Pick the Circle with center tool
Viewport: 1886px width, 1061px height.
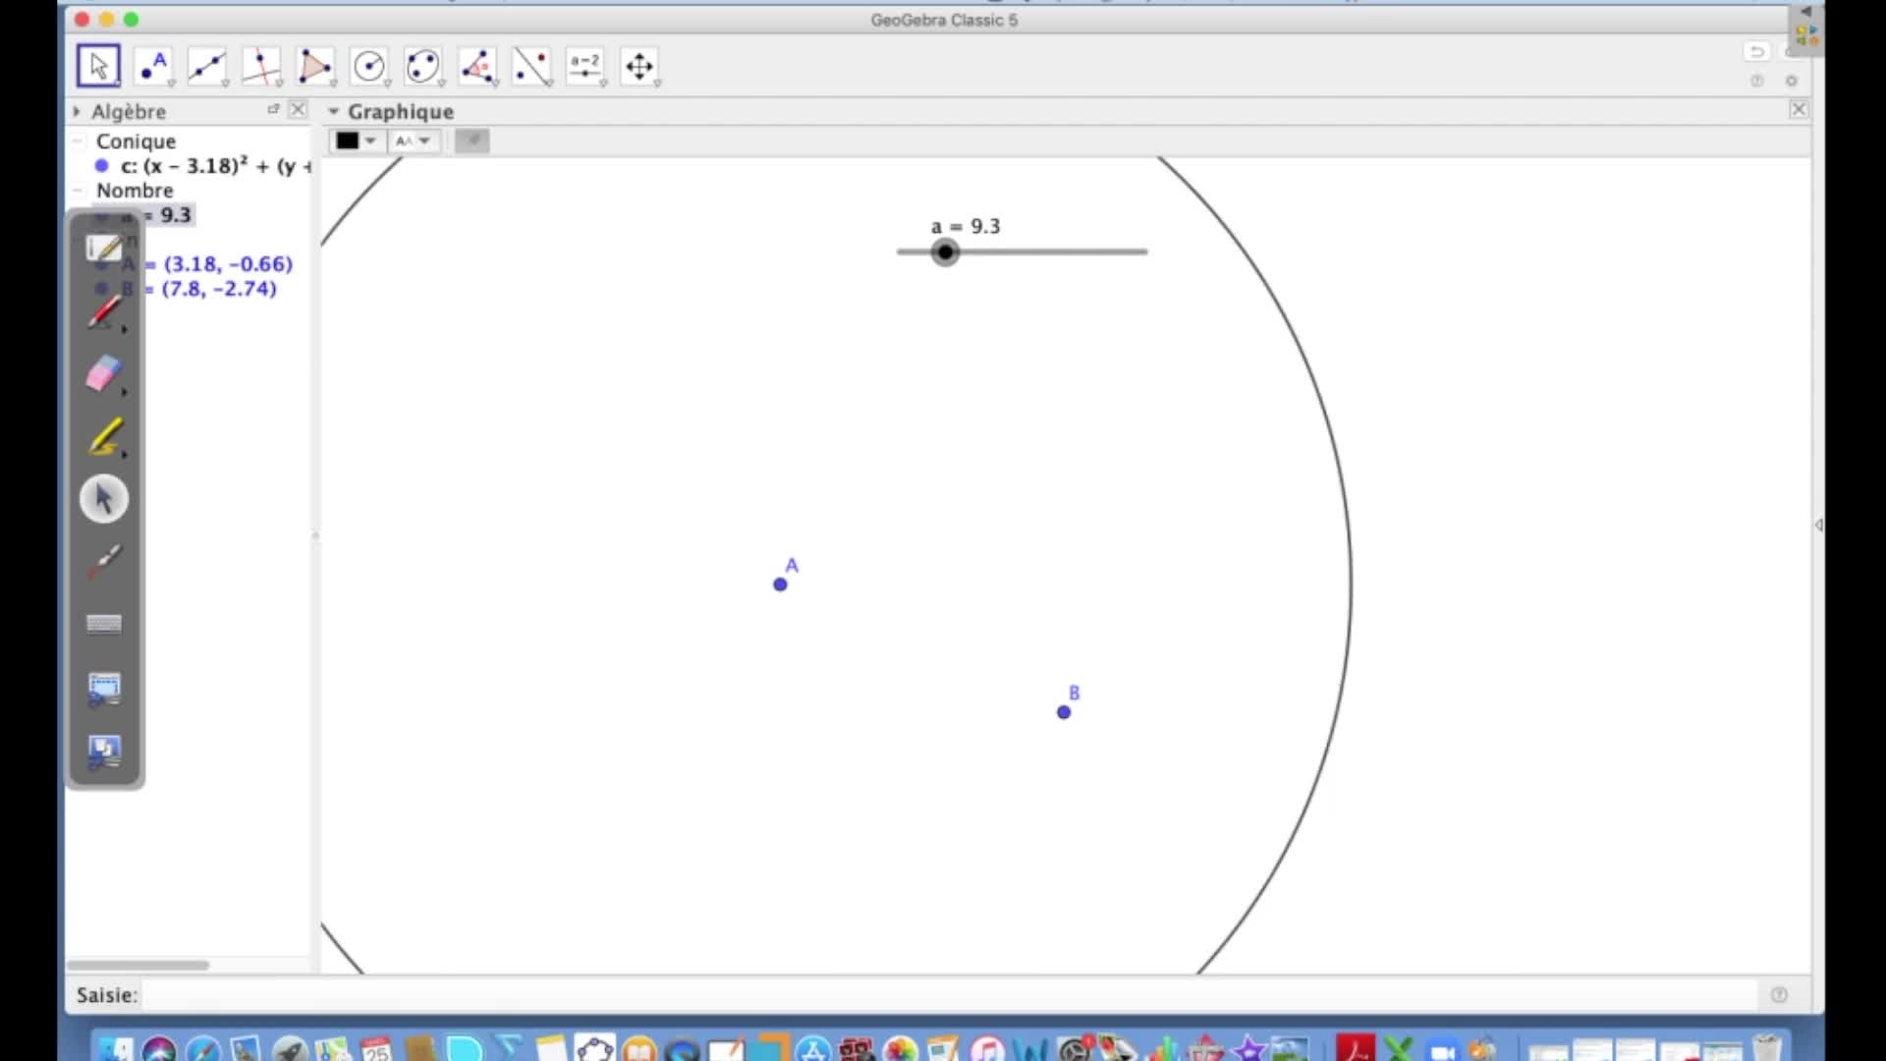(369, 66)
